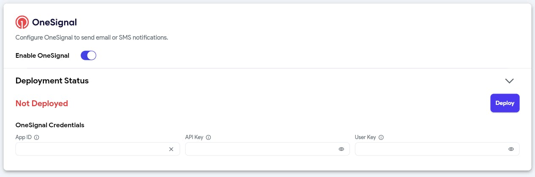Focus the User Key input field
The width and height of the screenshot is (535, 177).
coord(437,149)
